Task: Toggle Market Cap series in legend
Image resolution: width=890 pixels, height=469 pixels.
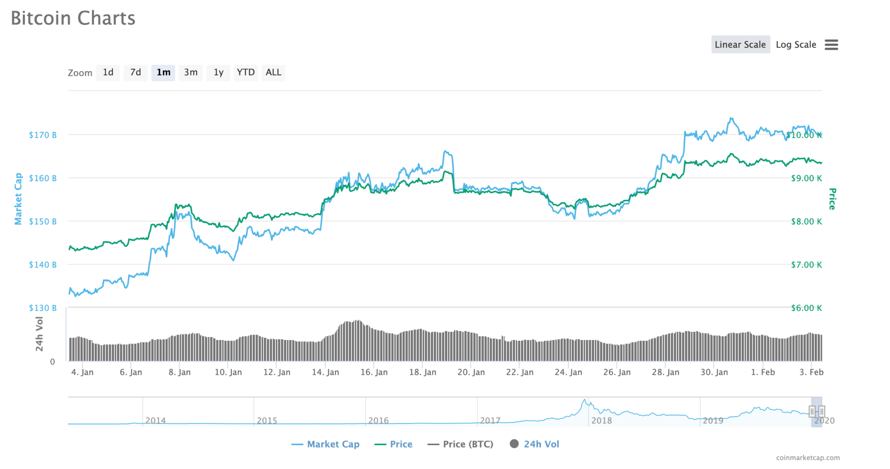Action: click(325, 444)
